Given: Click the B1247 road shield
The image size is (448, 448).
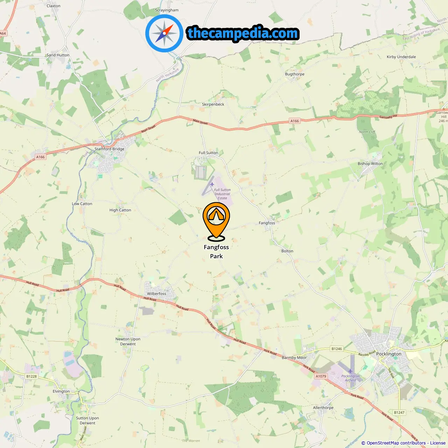Looking at the screenshot, I should 399,412.
